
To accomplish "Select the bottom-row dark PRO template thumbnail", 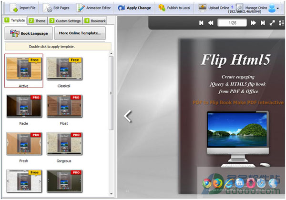I will [64, 181].
